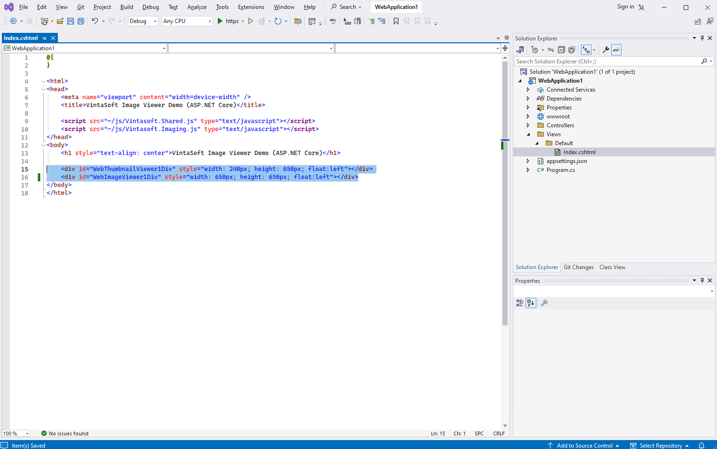The height and width of the screenshot is (449, 717).
Task: Switch to the Git Changes tab
Action: (578, 267)
